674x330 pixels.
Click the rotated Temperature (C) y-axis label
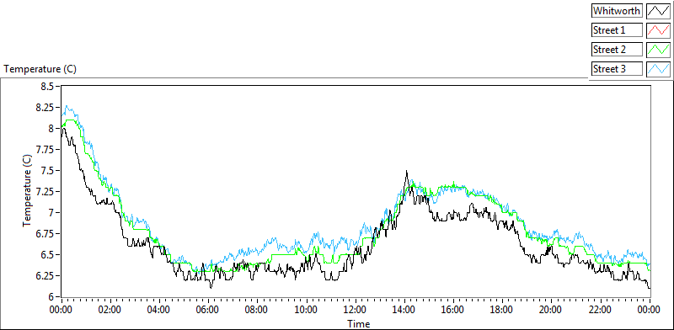point(27,191)
